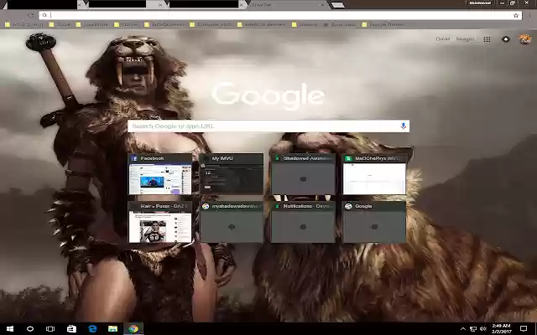This screenshot has height=335, width=537.
Task: Open the Computer stuff bookmarks folder
Action: 211,24
